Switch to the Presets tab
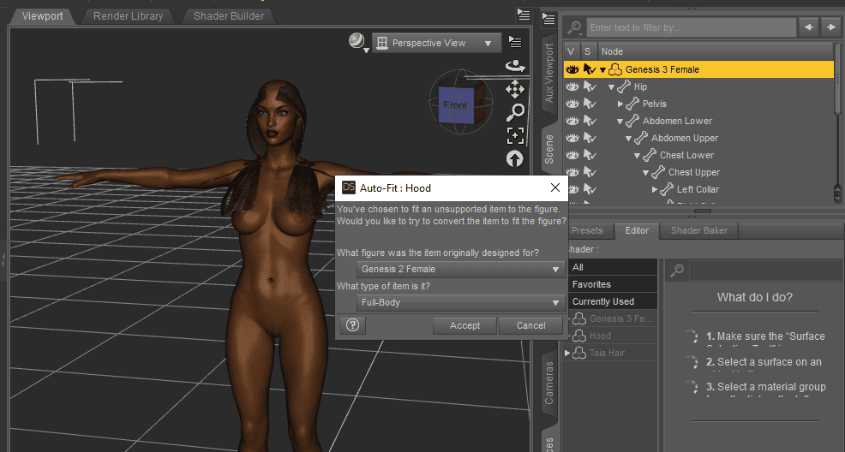845x452 pixels. pyautogui.click(x=587, y=230)
